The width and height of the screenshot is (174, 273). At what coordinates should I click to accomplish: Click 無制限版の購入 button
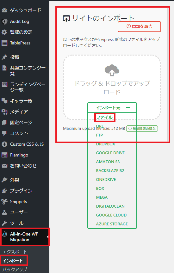pos(142,129)
